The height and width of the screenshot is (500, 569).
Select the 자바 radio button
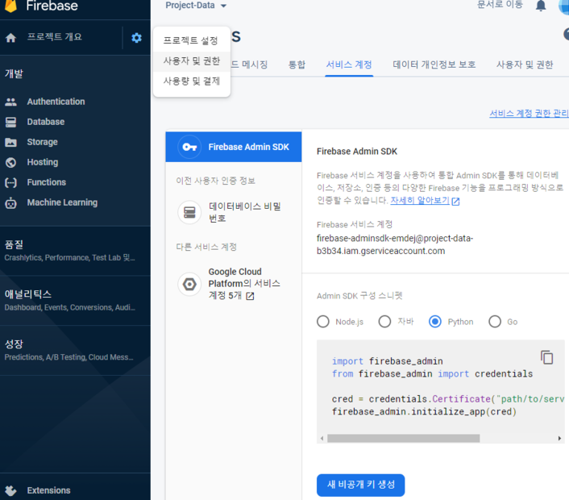point(384,321)
